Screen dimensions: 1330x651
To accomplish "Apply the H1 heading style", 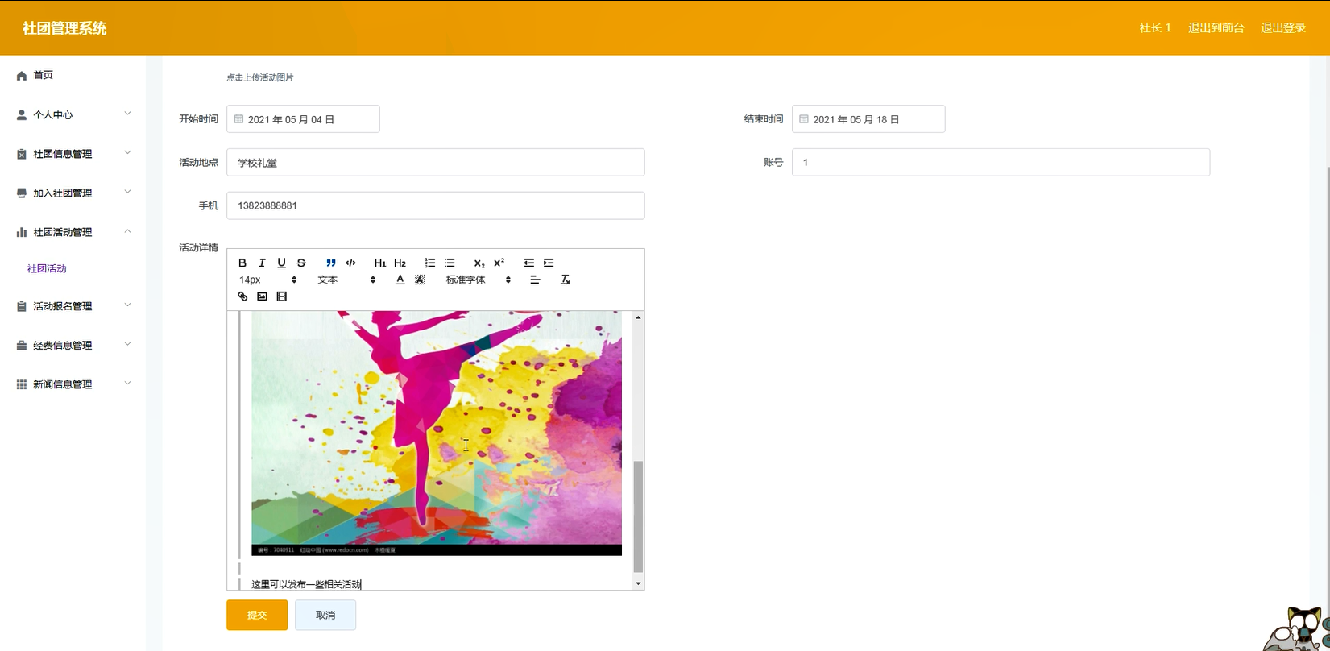I will click(379, 263).
